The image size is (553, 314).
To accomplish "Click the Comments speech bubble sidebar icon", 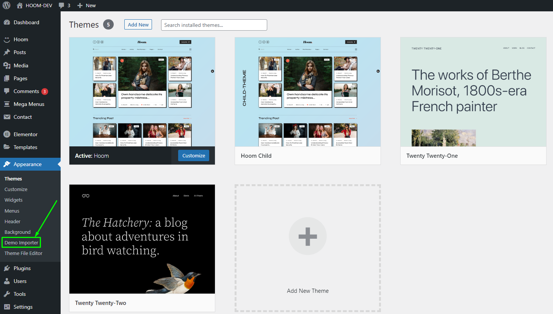I will pos(7,91).
